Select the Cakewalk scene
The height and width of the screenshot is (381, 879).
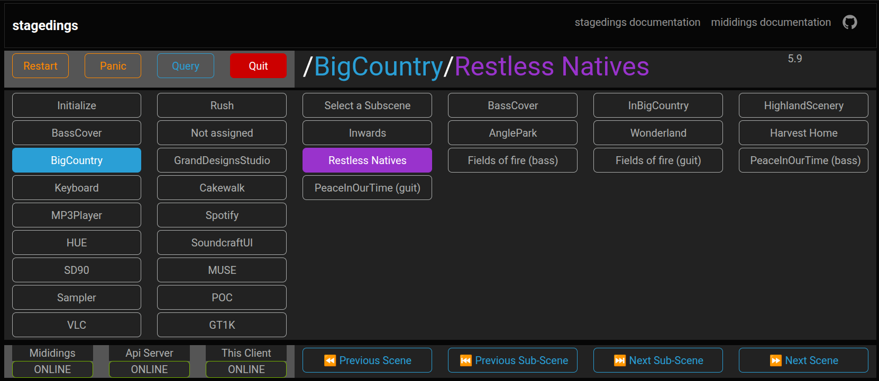pos(222,188)
